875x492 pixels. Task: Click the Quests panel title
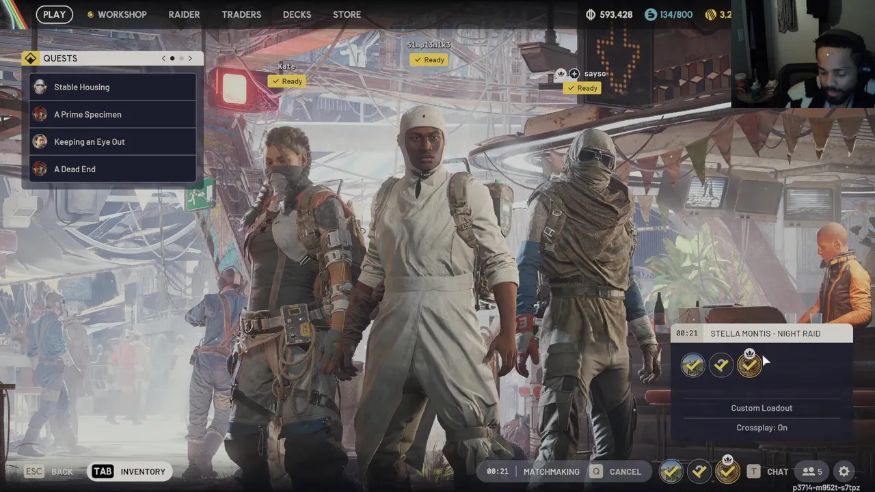[60, 58]
